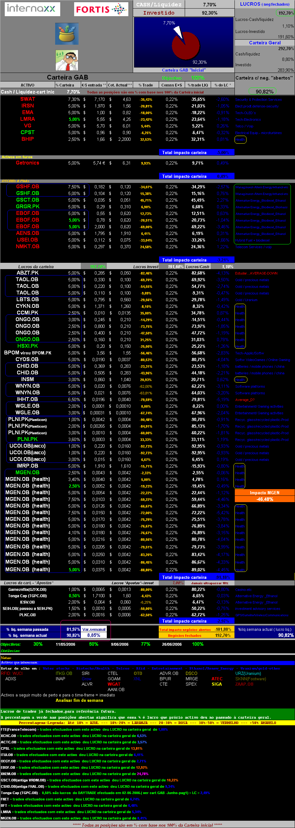The image size is (295, 828).
Task: Click the red WGAT watchlist entry
Action: point(114,684)
